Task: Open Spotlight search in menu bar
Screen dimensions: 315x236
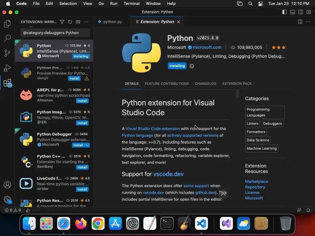Action: click(x=250, y=4)
